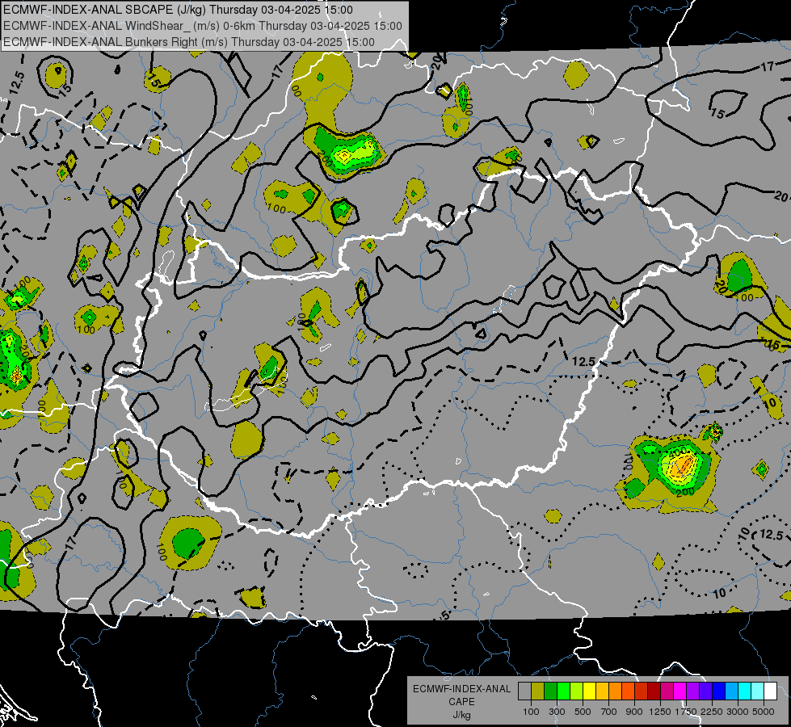Click the amber legend swatch
791x727 pixels.
[602, 691]
